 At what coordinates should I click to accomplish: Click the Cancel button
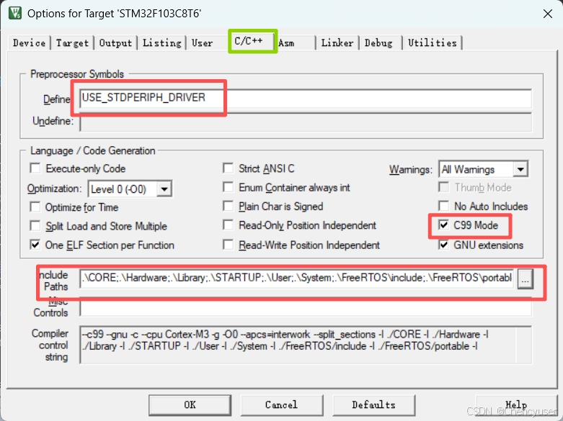click(282, 405)
